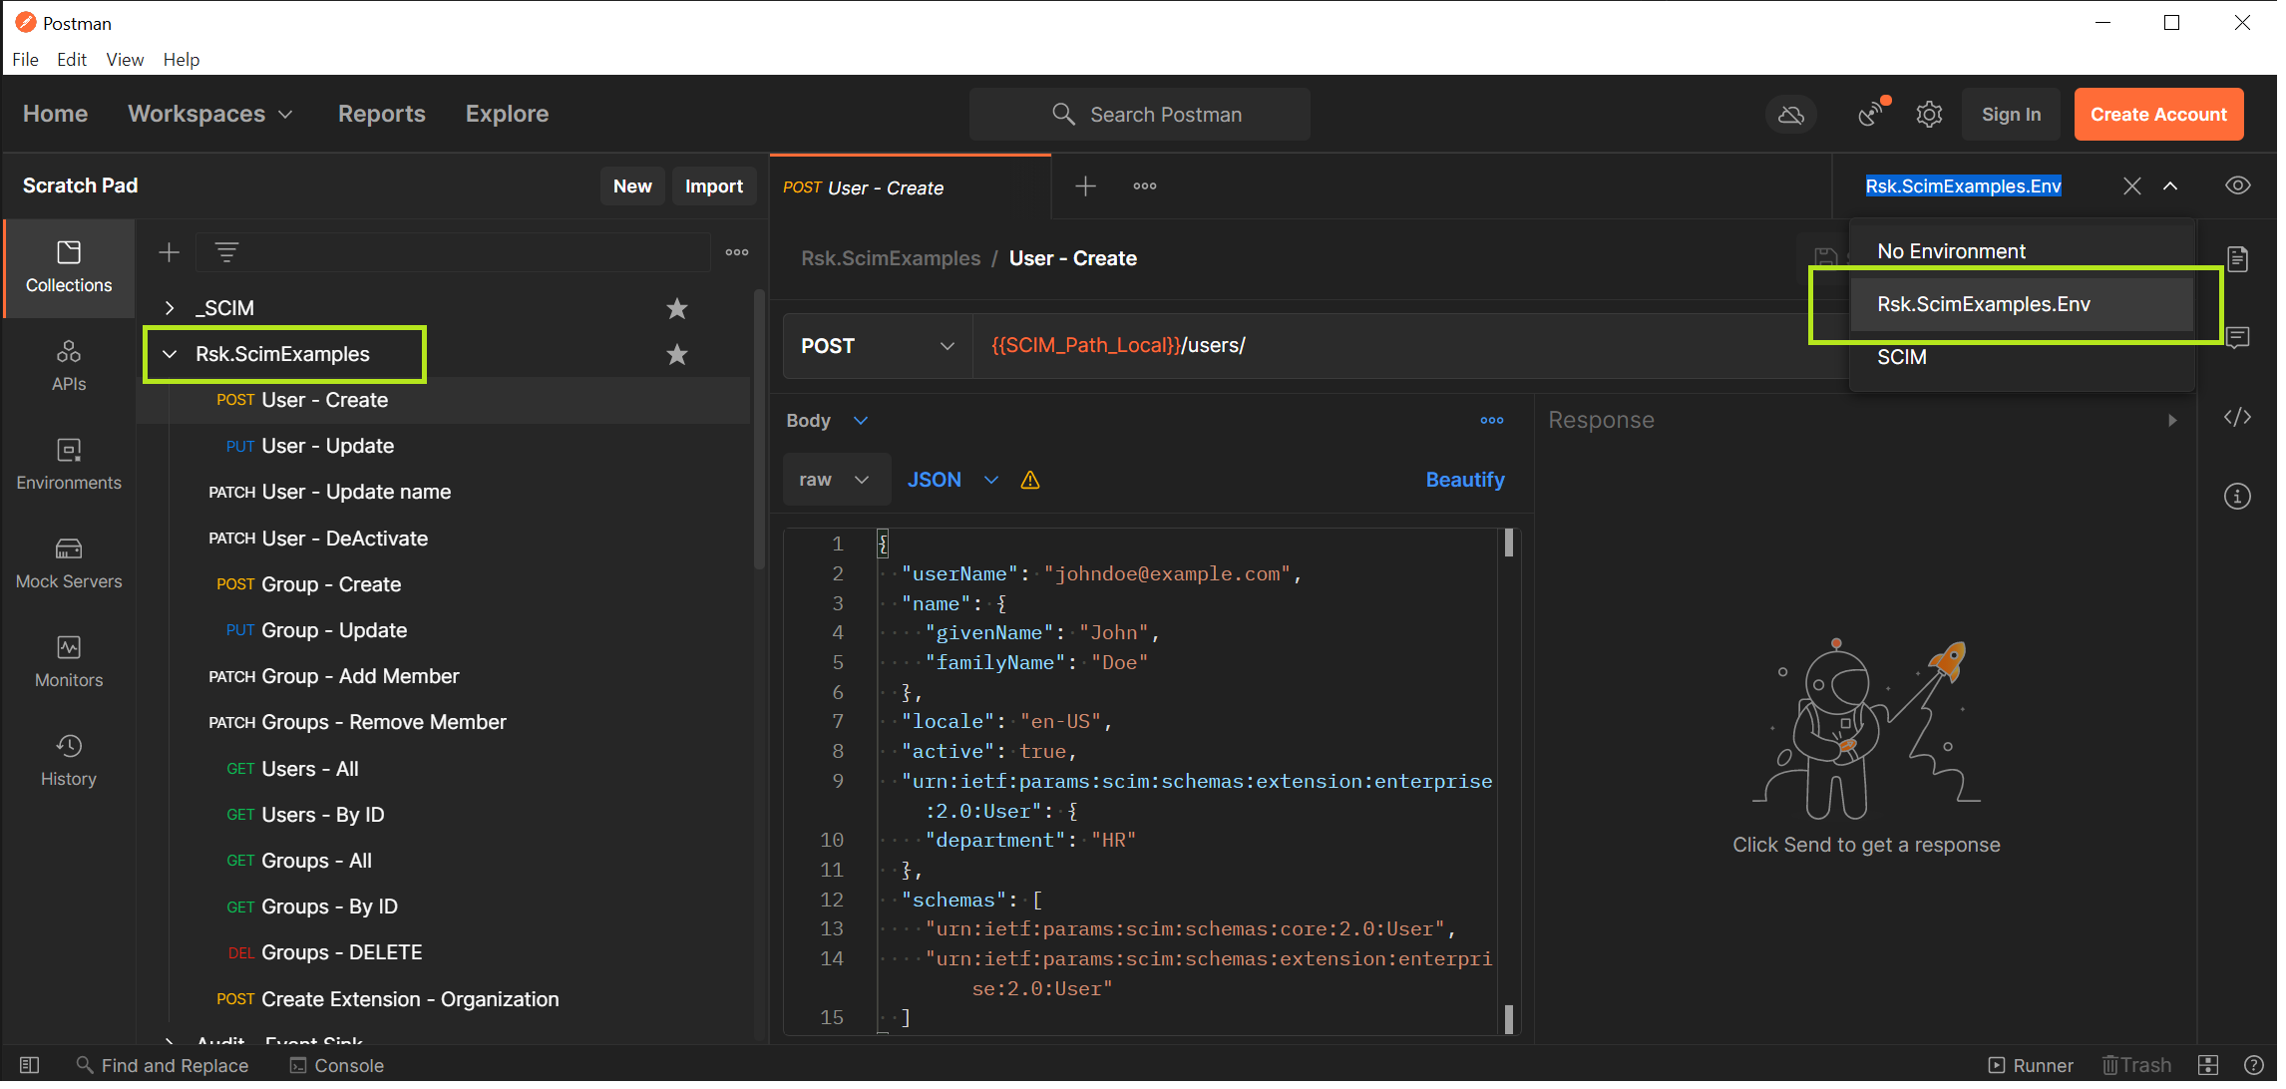Open the raw body type dropdown
The width and height of the screenshot is (2286, 1089).
[x=836, y=481]
